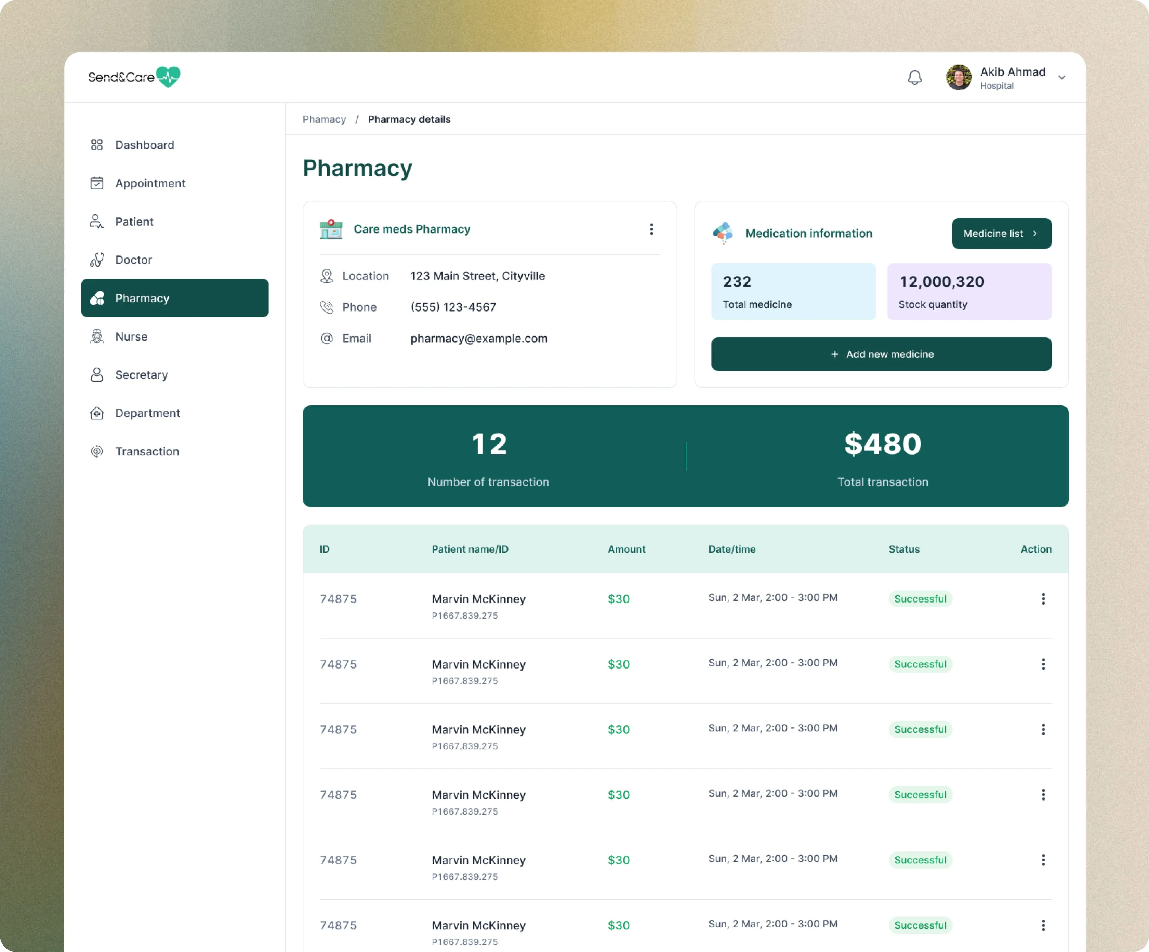Open the Send&Care heart logo

(168, 77)
